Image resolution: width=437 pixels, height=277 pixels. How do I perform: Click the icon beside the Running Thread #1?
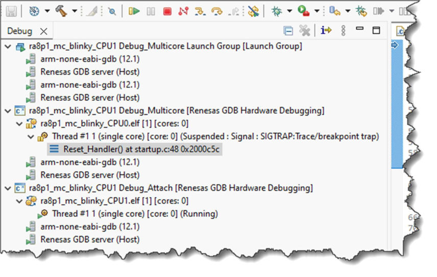coord(43,214)
